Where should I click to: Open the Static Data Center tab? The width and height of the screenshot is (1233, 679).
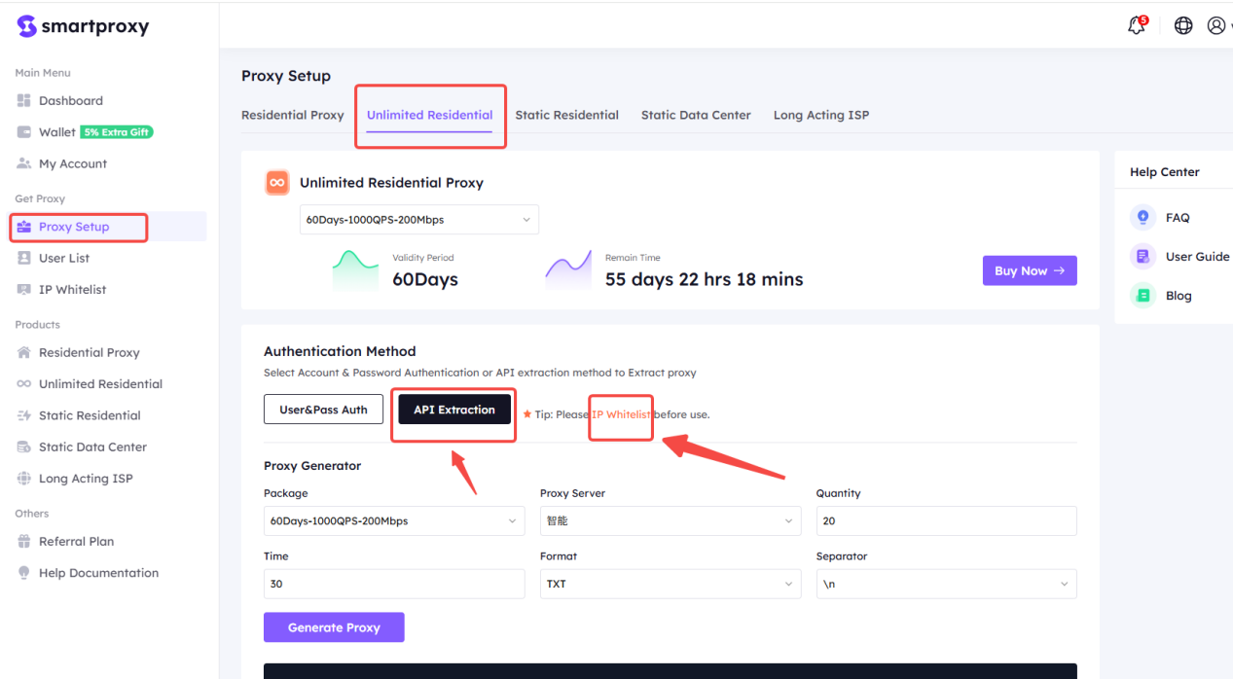696,115
